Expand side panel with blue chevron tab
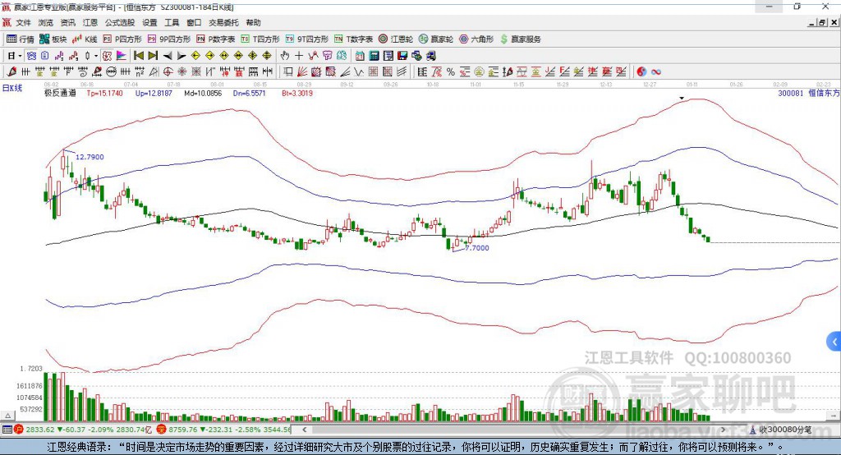841x455 pixels. (834, 342)
